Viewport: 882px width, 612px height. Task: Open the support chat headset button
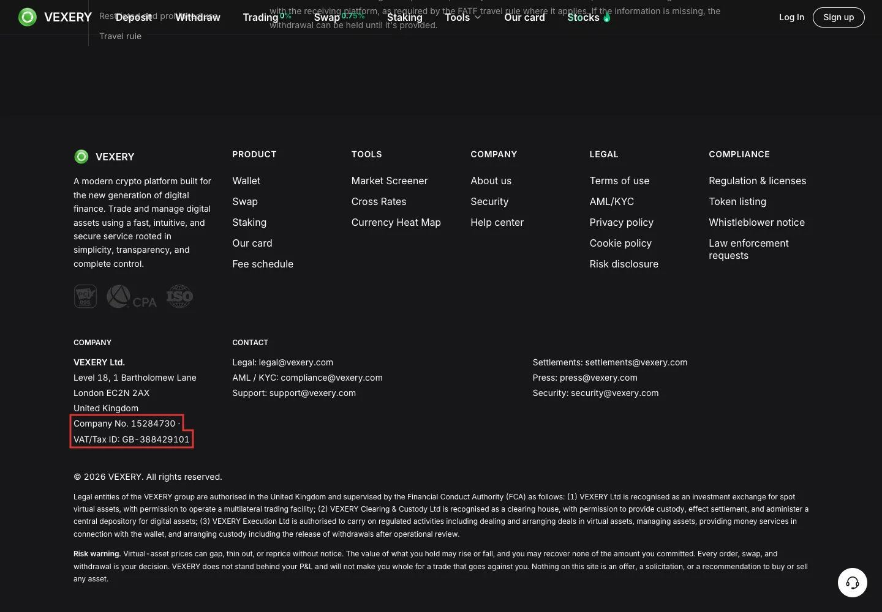pos(853,583)
